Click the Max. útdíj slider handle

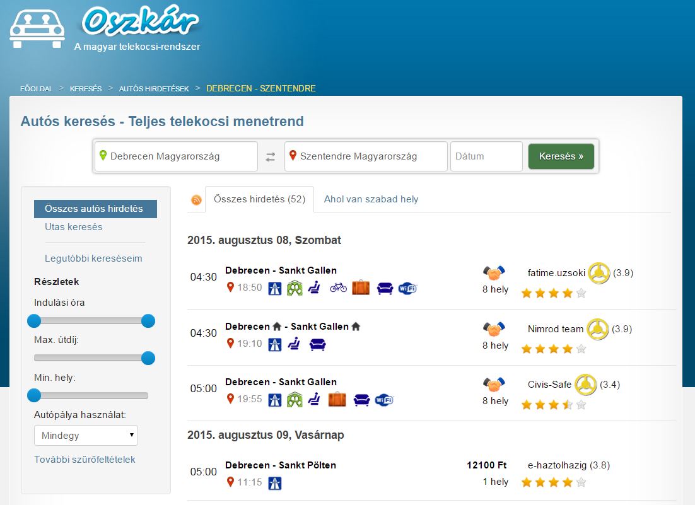pos(148,358)
